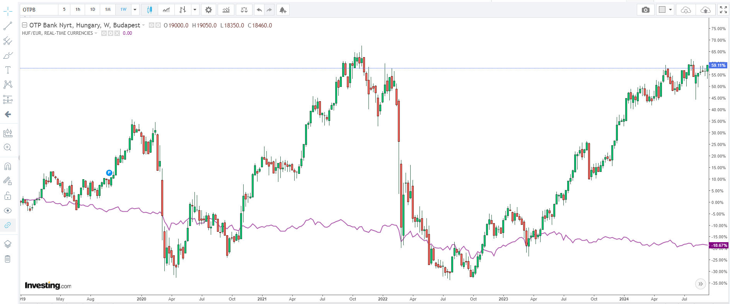Hide the OTP Bank Nyrt series
Image resolution: width=730 pixels, height=304 pixels.
coord(152,25)
